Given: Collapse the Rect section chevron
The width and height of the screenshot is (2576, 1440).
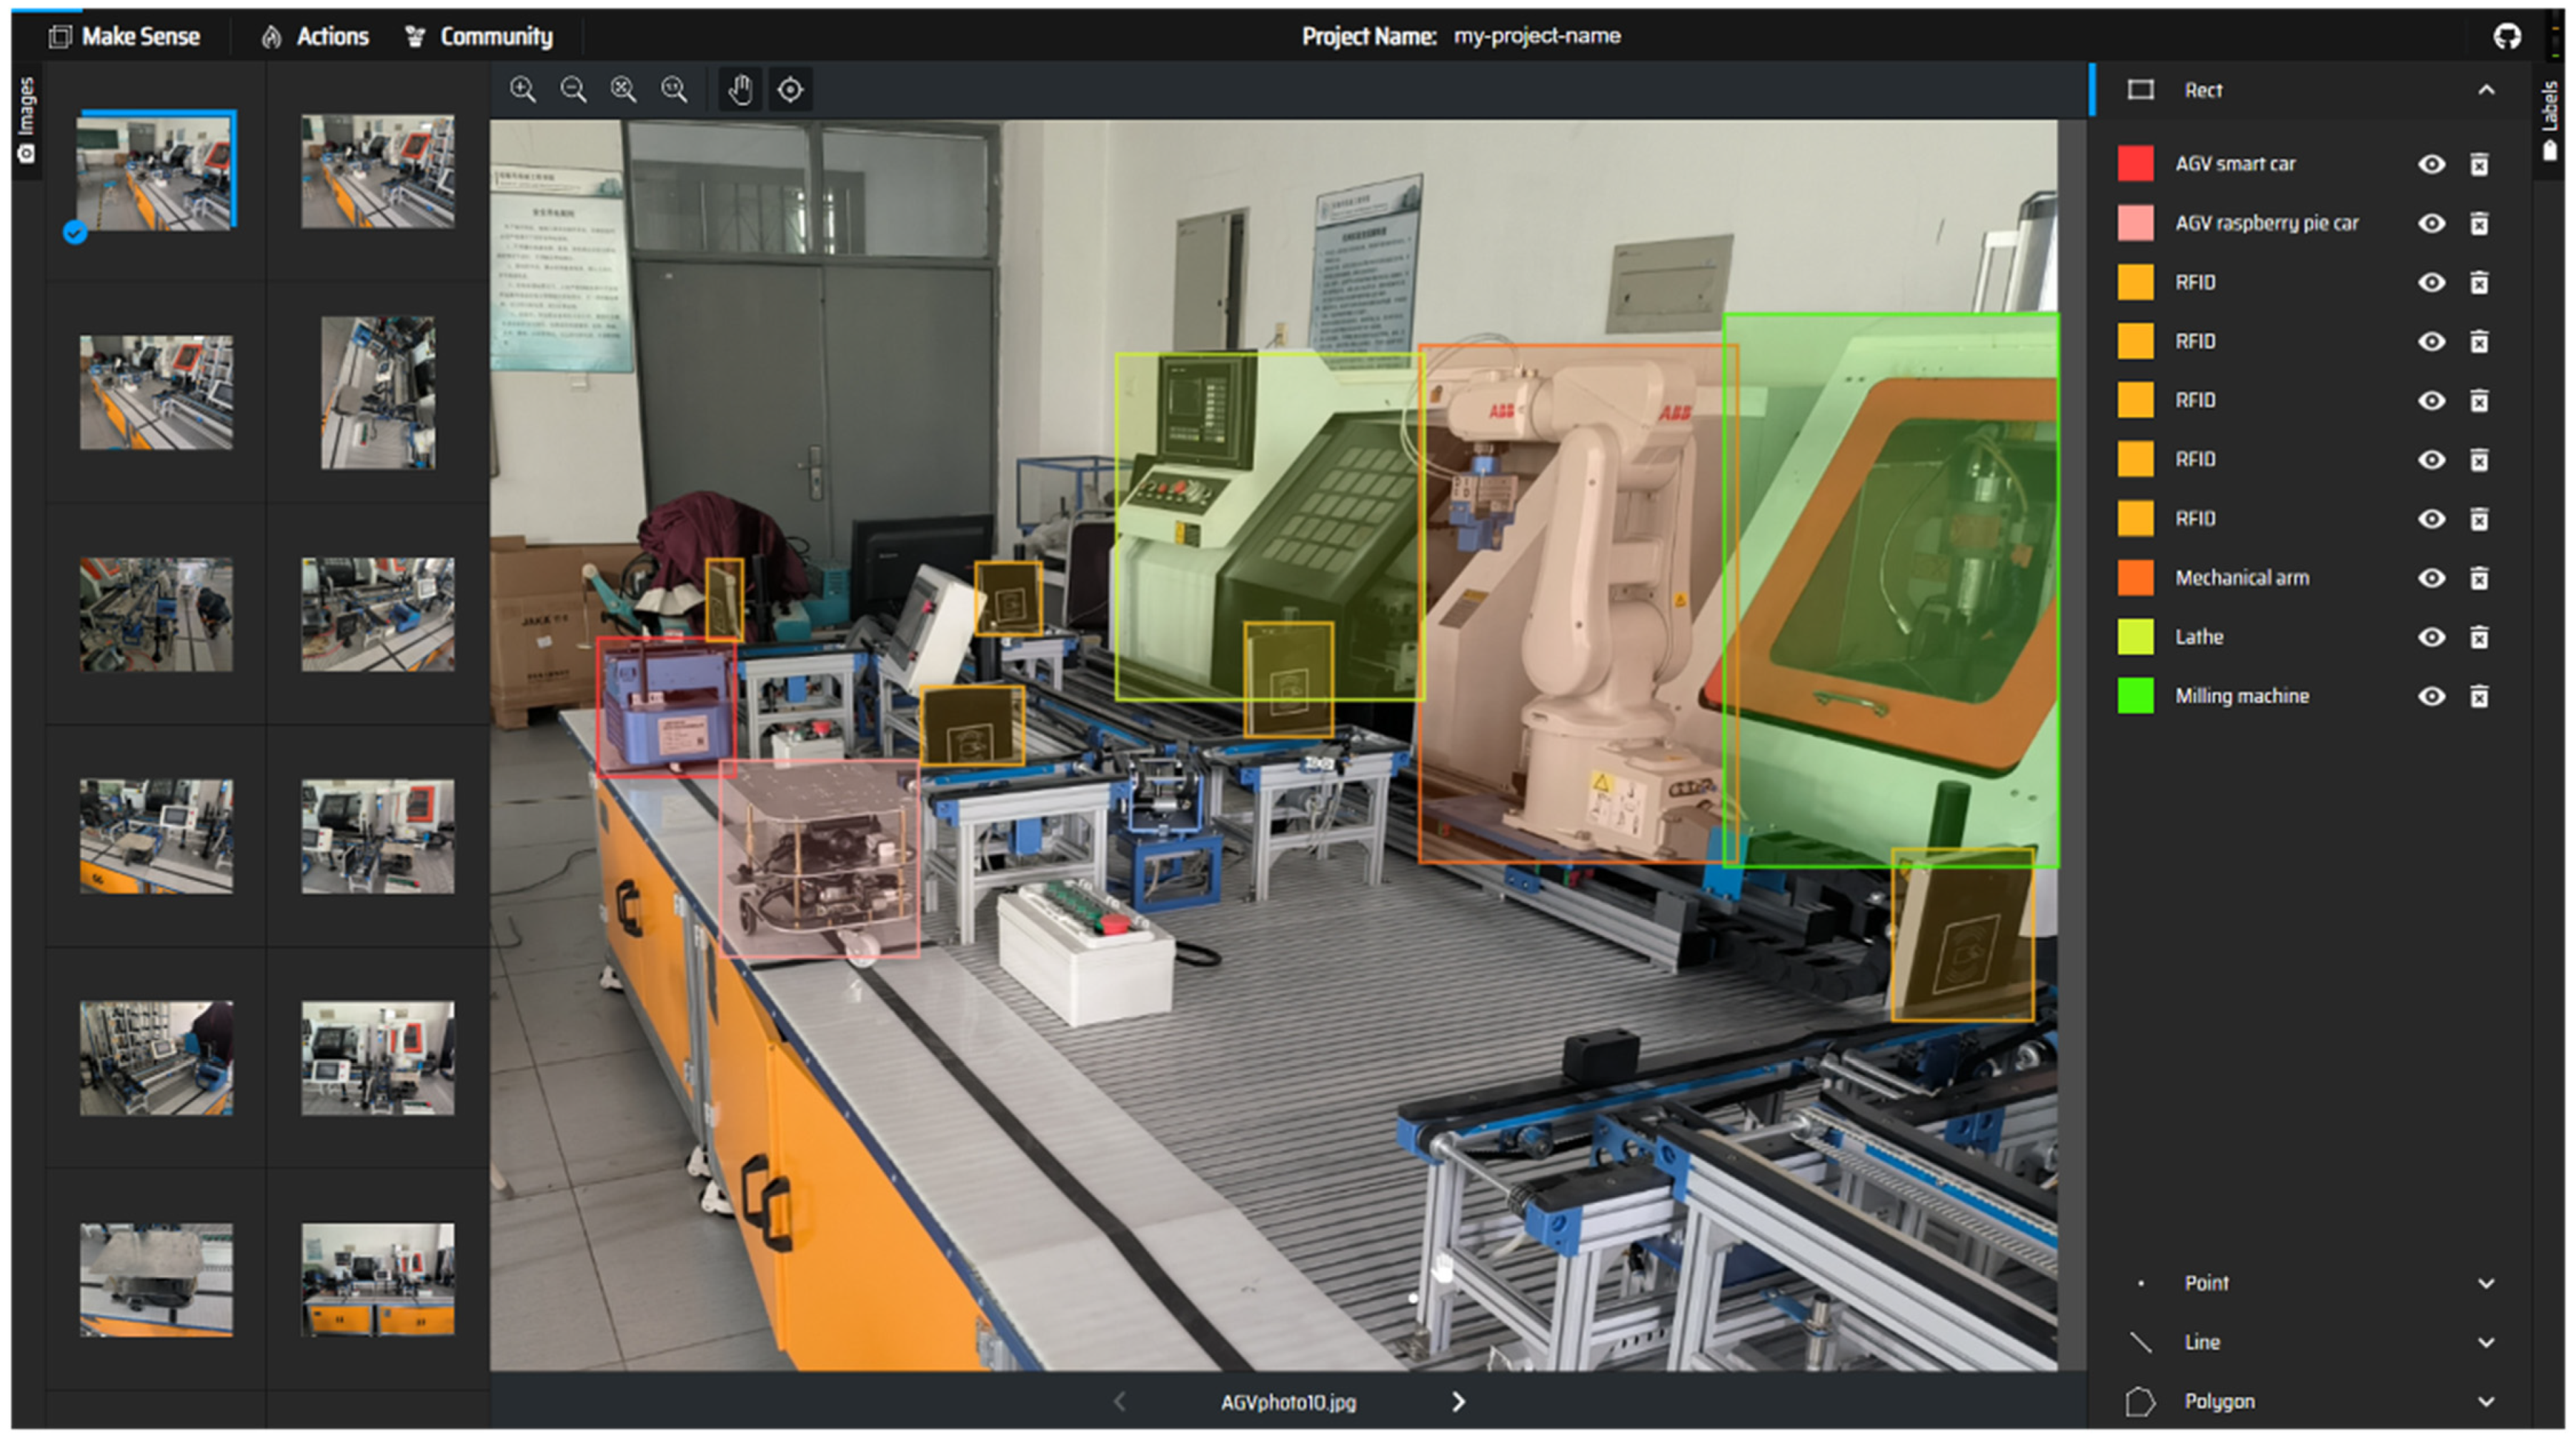Looking at the screenshot, I should [x=2486, y=90].
